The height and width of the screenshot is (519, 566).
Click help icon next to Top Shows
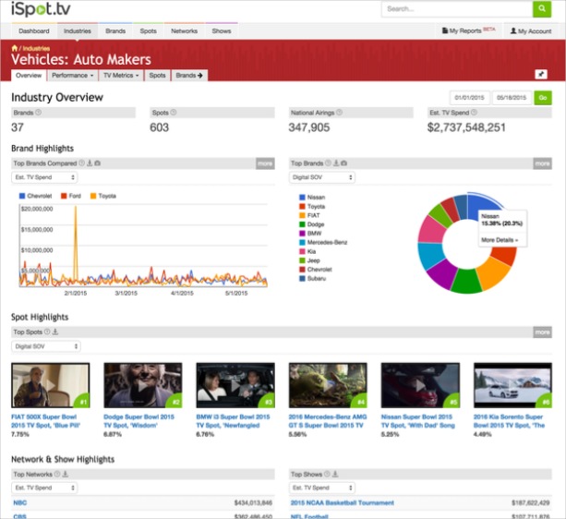click(327, 474)
